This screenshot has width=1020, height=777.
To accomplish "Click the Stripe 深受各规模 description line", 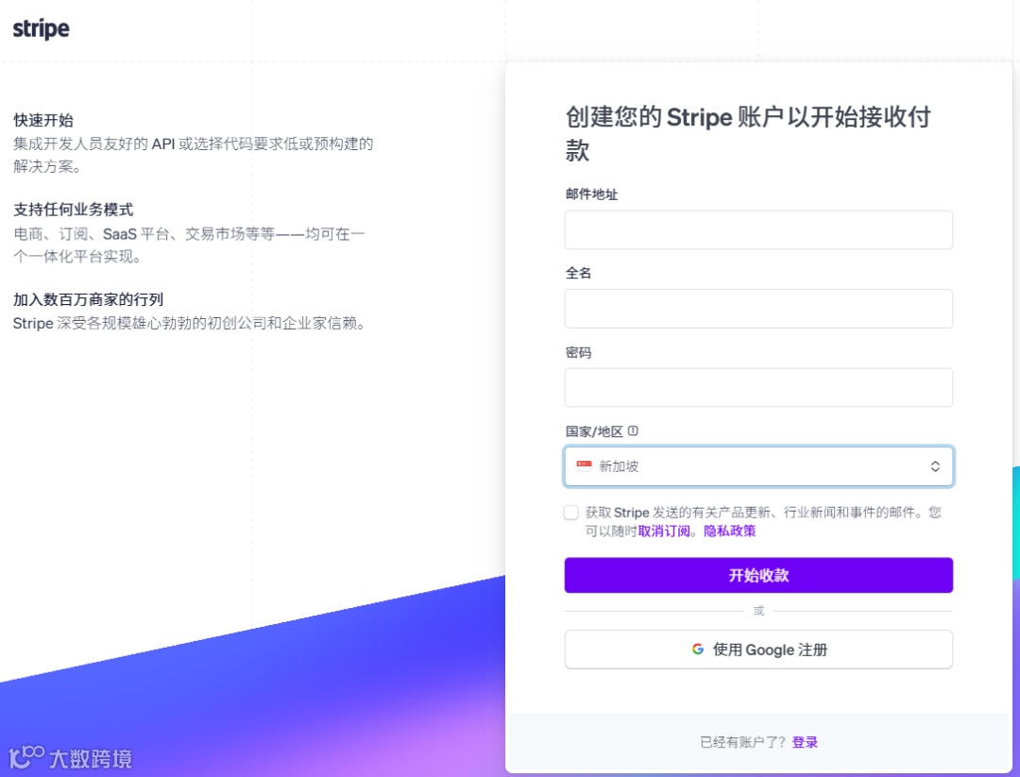I will 191,323.
